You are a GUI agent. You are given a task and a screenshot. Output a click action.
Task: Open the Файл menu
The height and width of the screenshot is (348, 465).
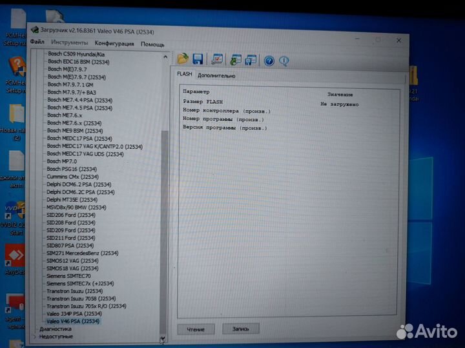click(x=37, y=43)
